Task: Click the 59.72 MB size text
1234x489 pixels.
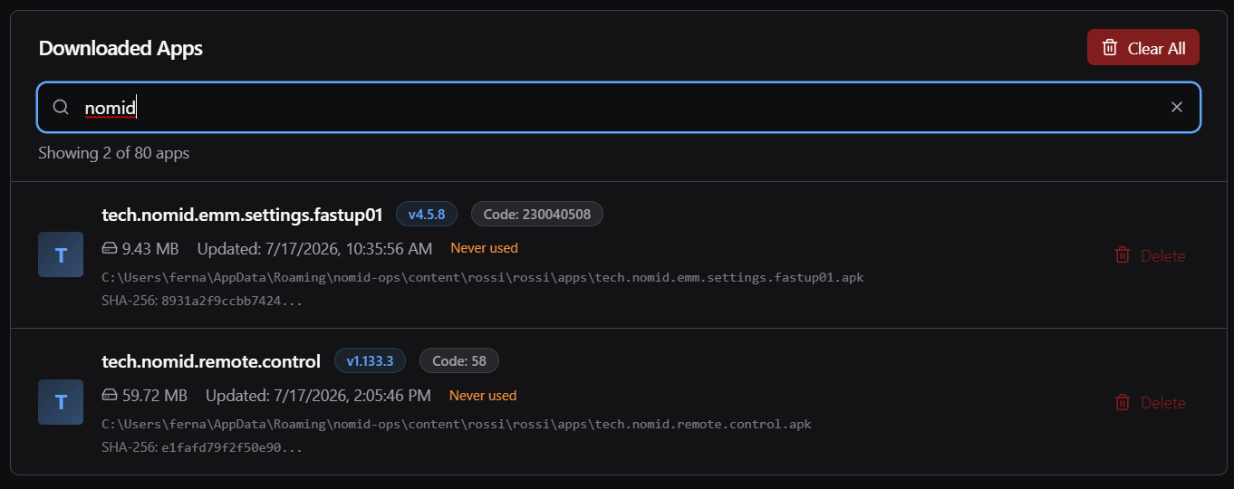Action: 155,395
